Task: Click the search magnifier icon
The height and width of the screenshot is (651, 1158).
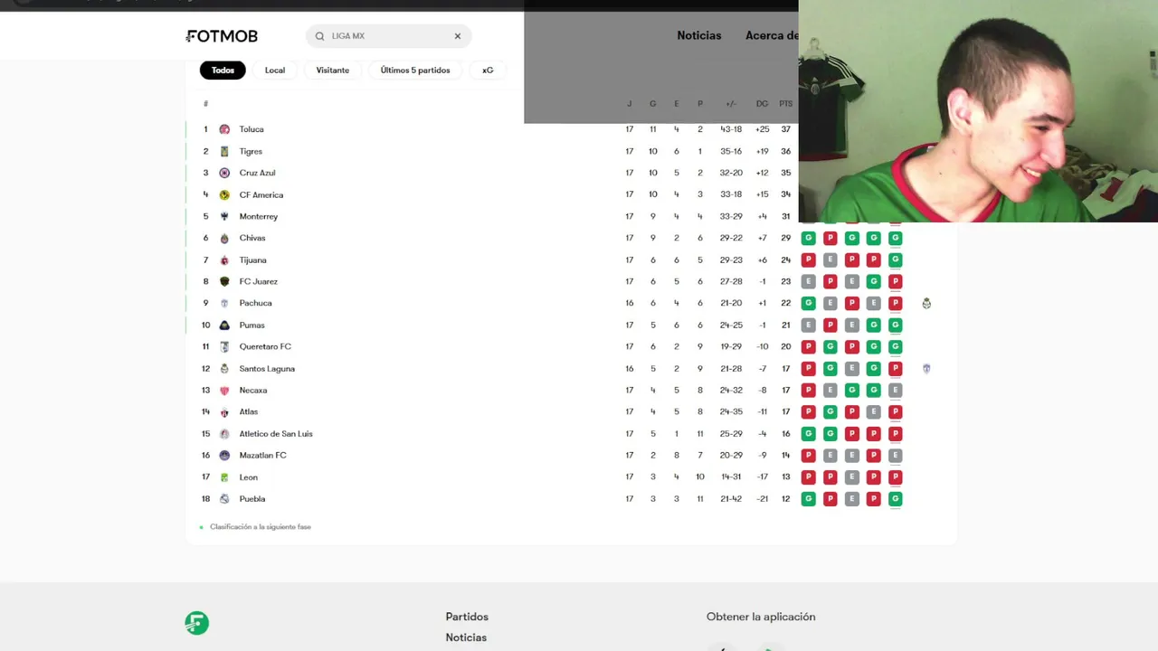Action: pyautogui.click(x=319, y=36)
